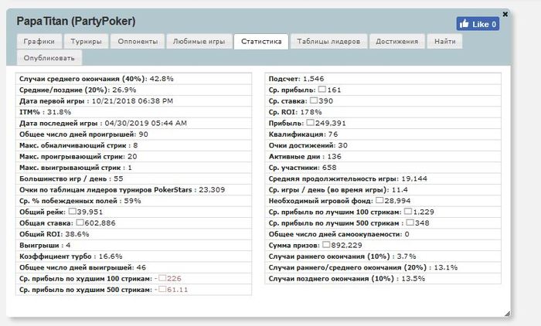Click the Очки достижений: 30 row
This screenshot has height=326, width=541.
[383, 145]
